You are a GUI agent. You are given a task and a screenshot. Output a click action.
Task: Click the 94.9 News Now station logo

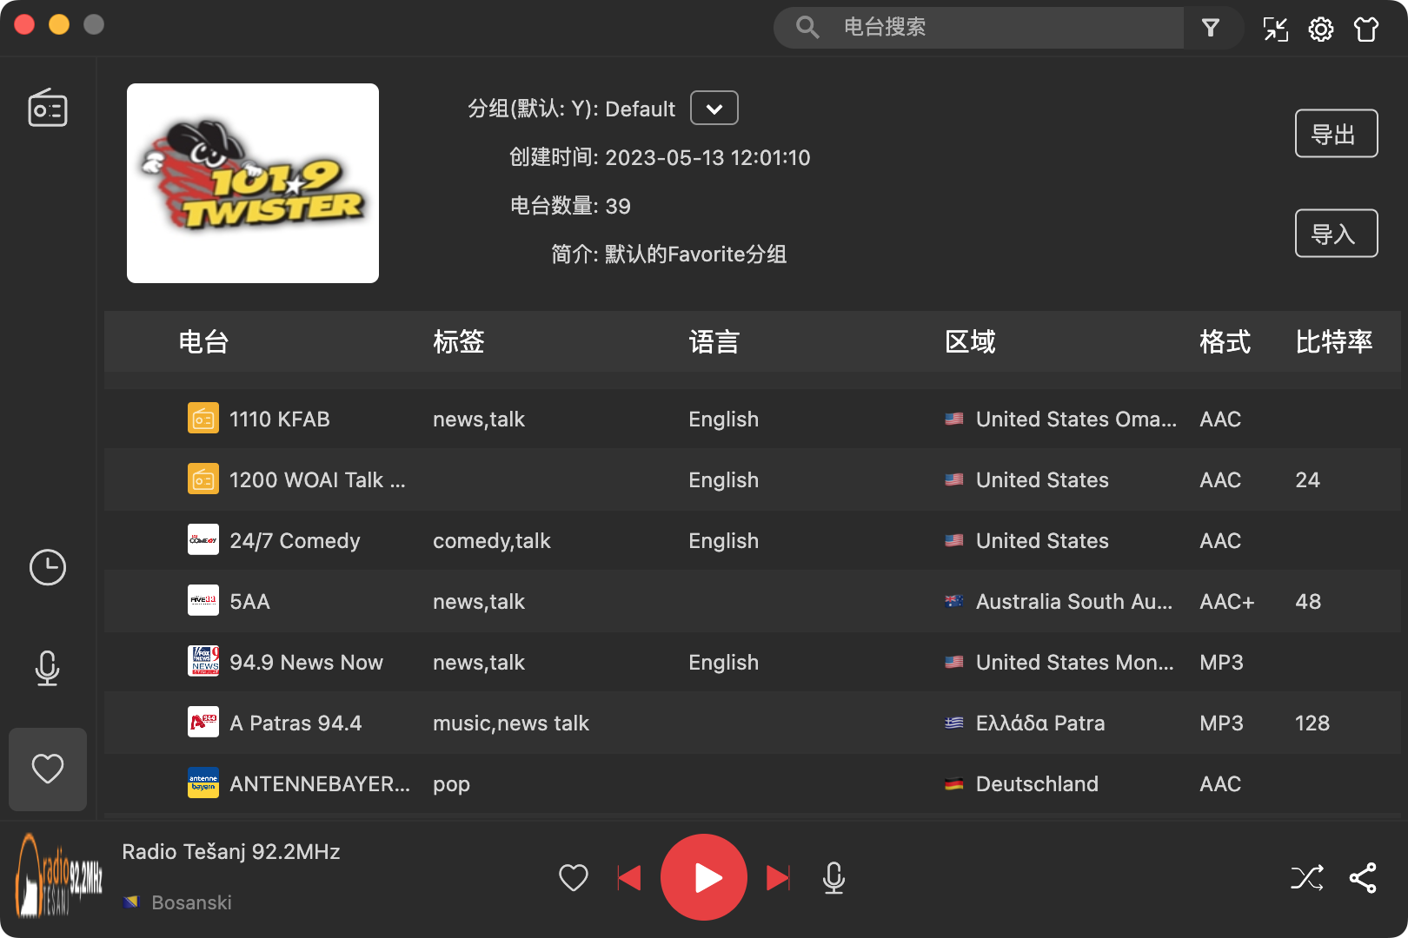(203, 662)
